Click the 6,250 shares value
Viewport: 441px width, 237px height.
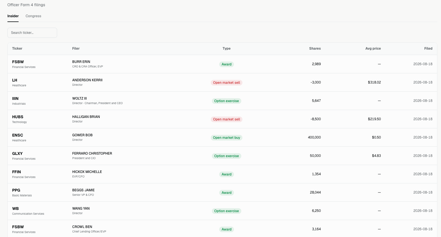tap(316, 211)
